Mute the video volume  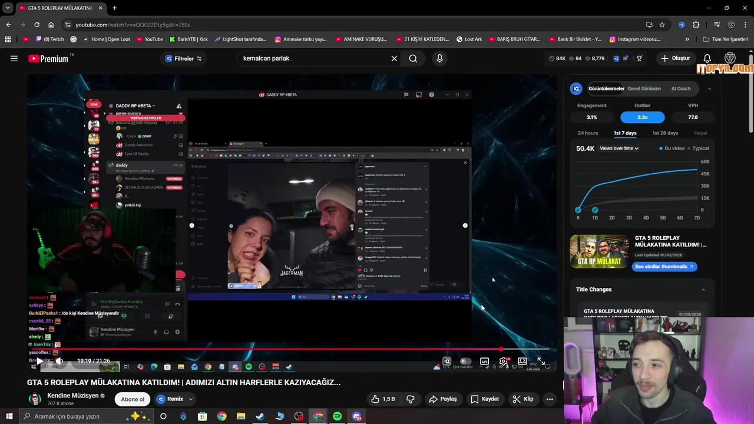59,361
